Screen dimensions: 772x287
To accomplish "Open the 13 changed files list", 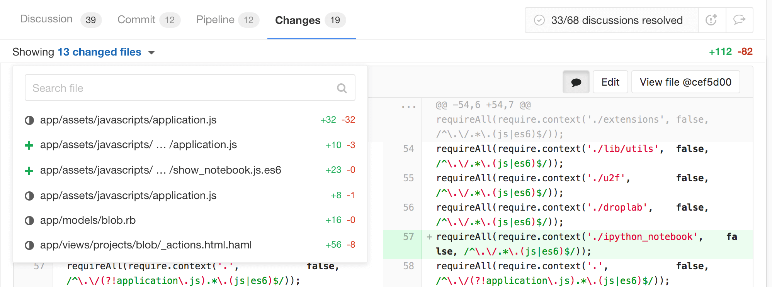I will coord(99,52).
